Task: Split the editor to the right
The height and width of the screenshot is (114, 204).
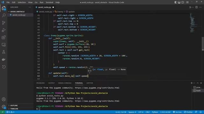Action: click(x=196, y=7)
